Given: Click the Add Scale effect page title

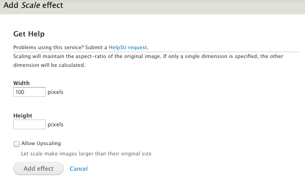Looking at the screenshot, I should (33, 5).
